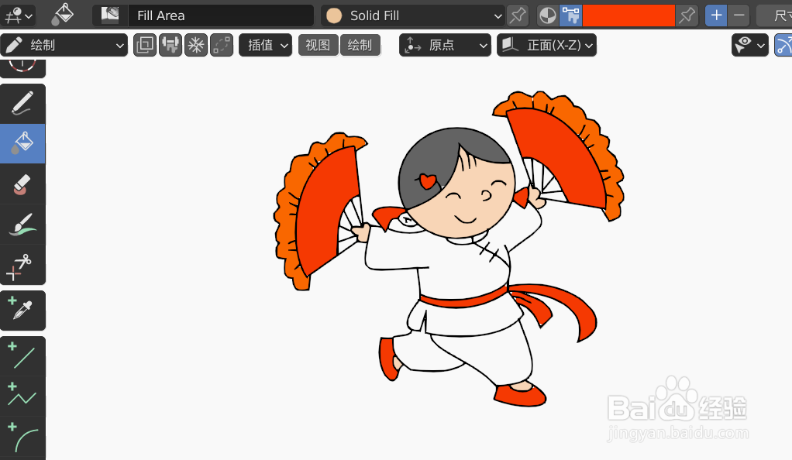Open the orange-red color swatch picker

[628, 15]
